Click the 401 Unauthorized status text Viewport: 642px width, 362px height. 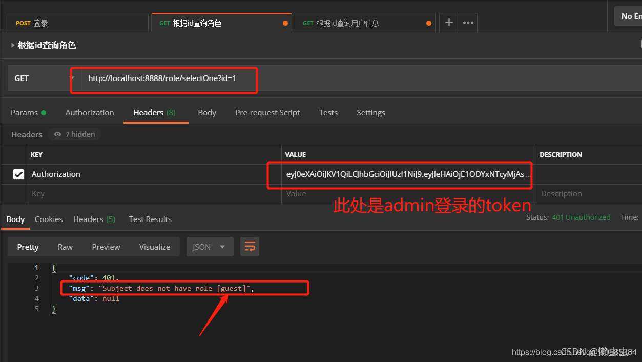(x=581, y=217)
